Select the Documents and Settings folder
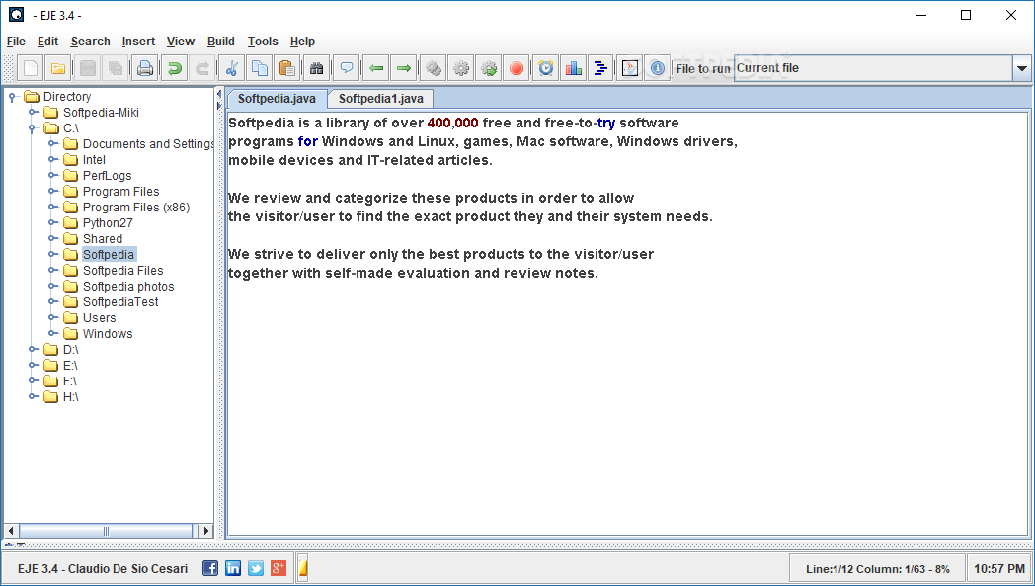 (x=148, y=144)
